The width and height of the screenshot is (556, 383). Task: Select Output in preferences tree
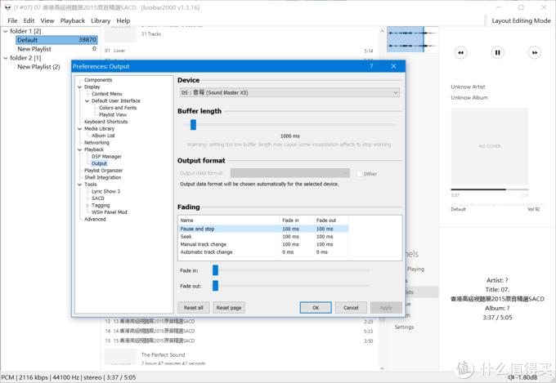click(99, 163)
